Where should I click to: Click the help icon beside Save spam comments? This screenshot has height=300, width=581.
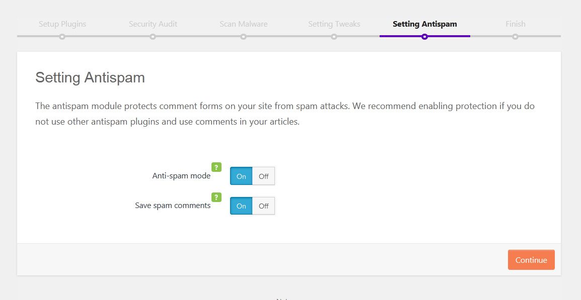click(216, 197)
